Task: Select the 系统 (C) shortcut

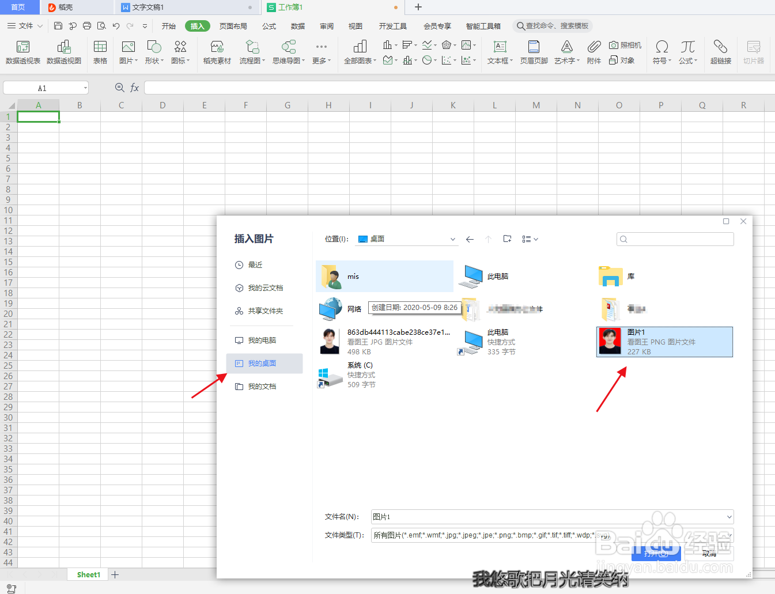Action: coord(385,374)
